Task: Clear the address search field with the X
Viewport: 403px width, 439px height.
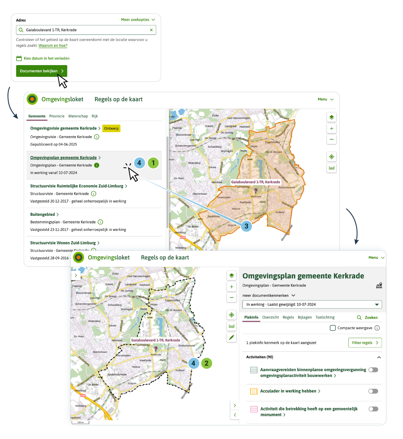Action: 151,30
